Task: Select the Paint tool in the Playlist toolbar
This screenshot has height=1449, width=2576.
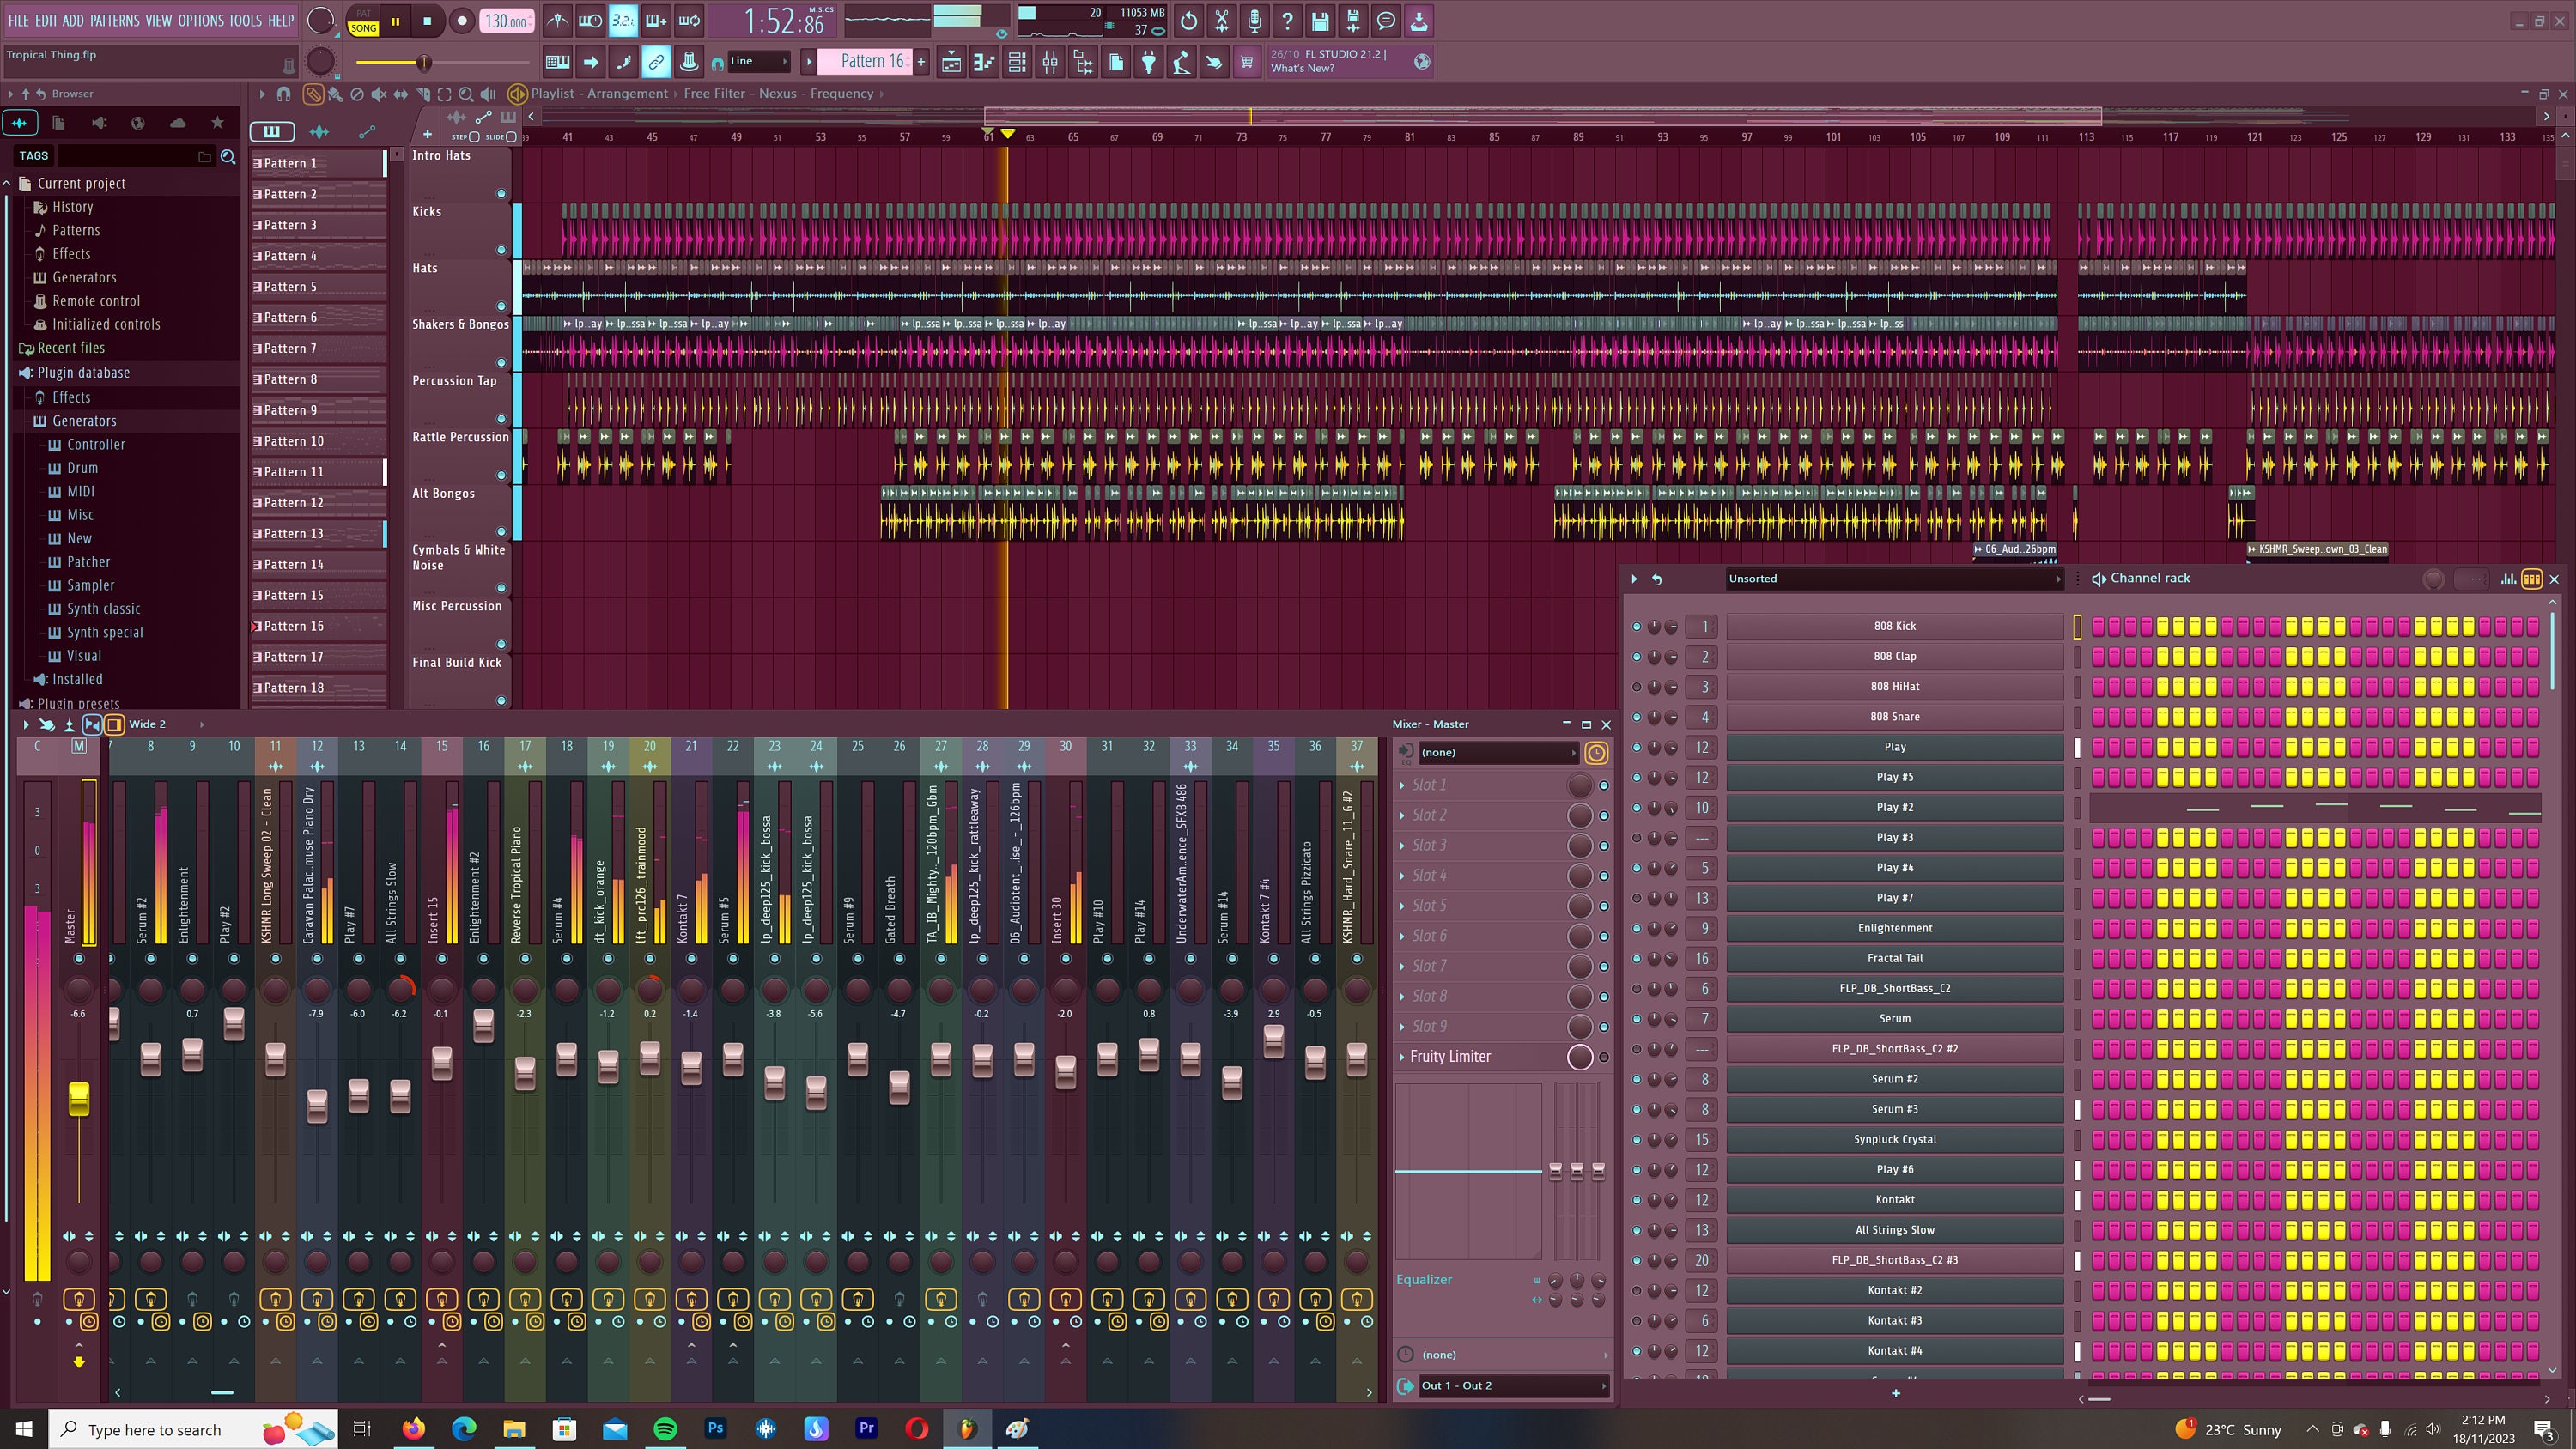Action: click(x=337, y=93)
